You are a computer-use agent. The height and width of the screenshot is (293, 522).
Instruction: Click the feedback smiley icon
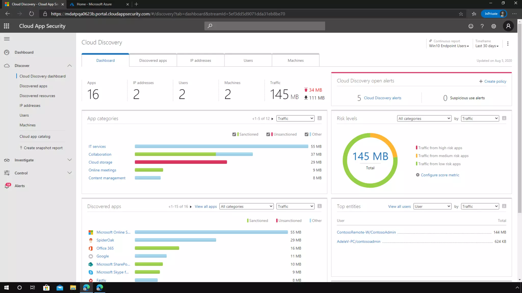471,26
